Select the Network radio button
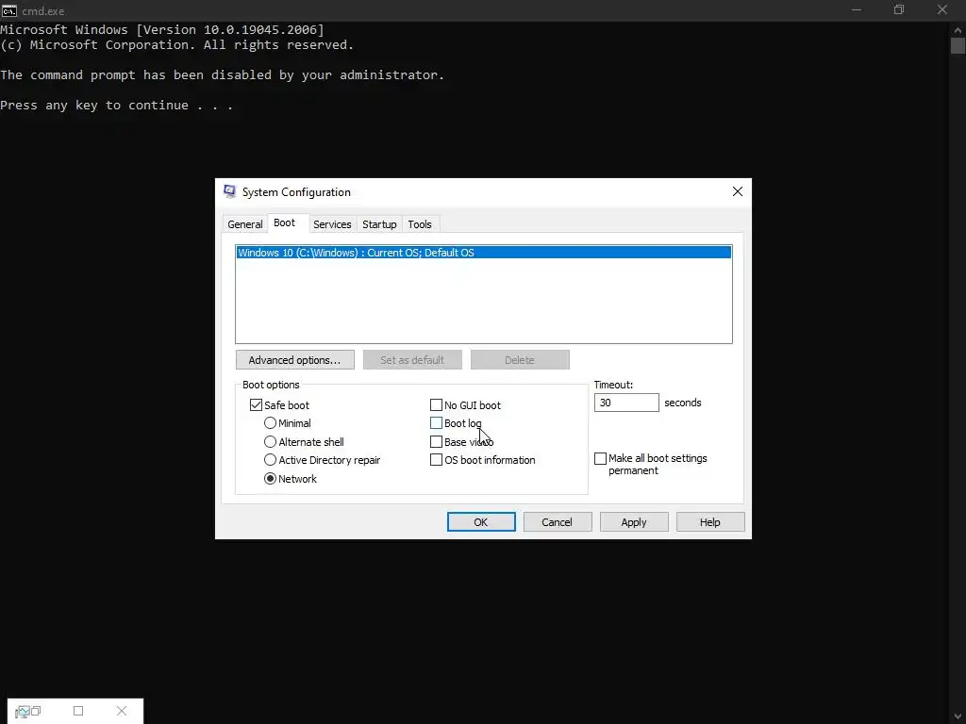The width and height of the screenshot is (966, 724). click(x=270, y=478)
